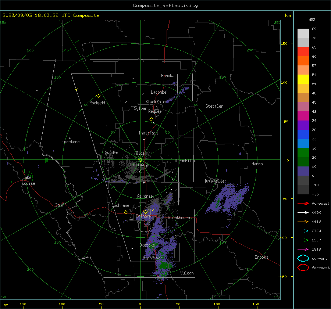Click the red forecast ellipse icon

pos(303,267)
